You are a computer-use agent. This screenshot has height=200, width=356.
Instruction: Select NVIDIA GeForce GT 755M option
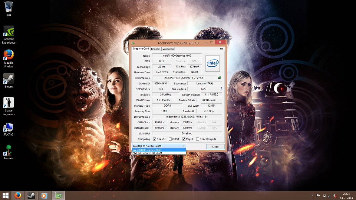(x=159, y=153)
